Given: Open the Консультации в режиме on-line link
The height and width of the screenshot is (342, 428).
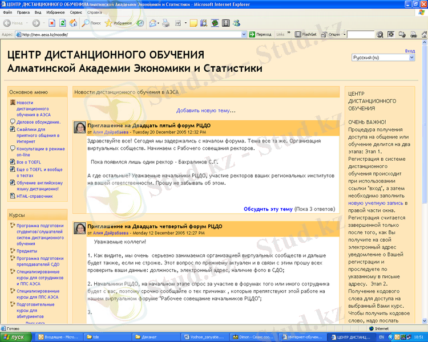Looking at the screenshot, I should click(x=41, y=152).
